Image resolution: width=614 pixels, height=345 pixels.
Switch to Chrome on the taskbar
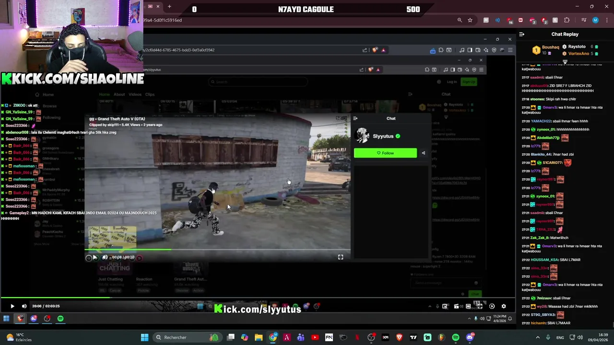point(273,337)
